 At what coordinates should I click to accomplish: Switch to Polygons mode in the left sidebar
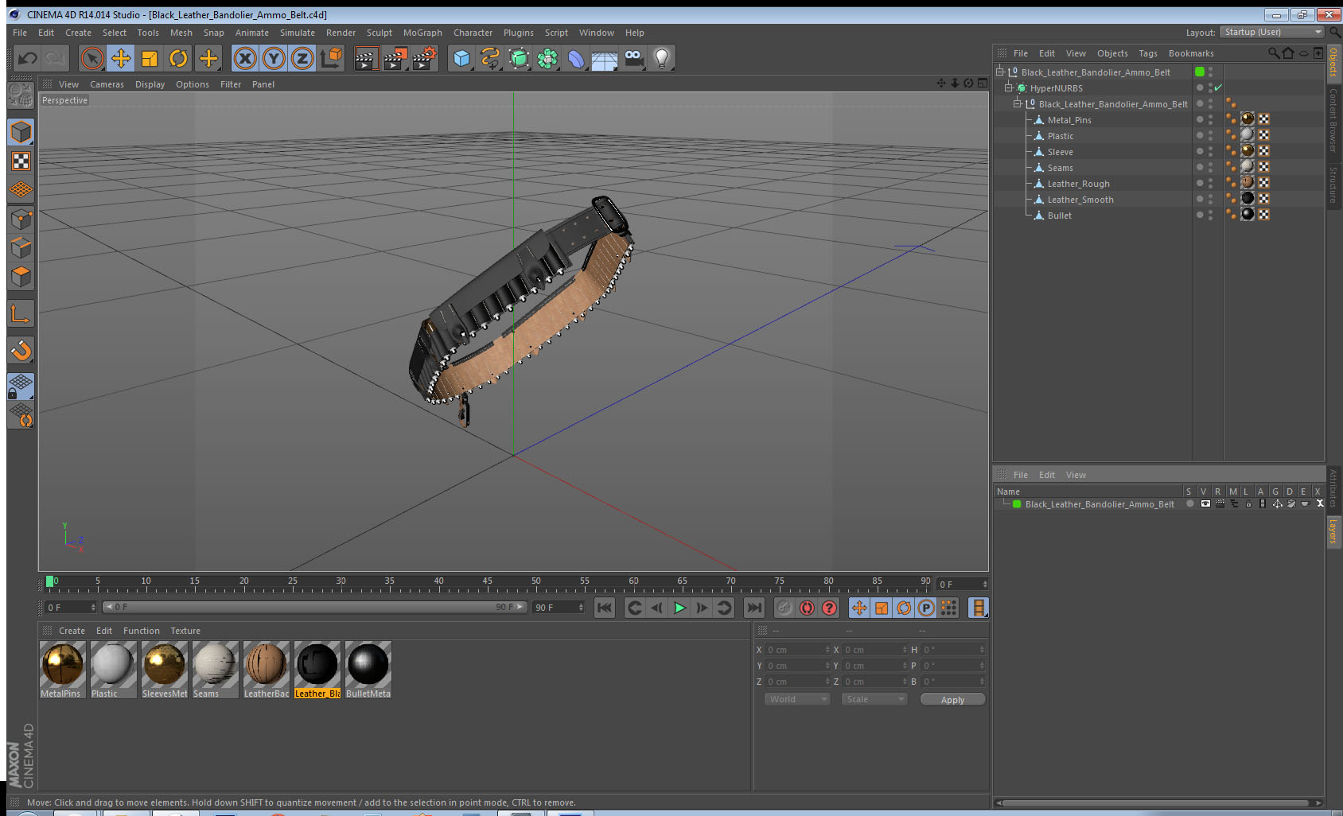21,277
